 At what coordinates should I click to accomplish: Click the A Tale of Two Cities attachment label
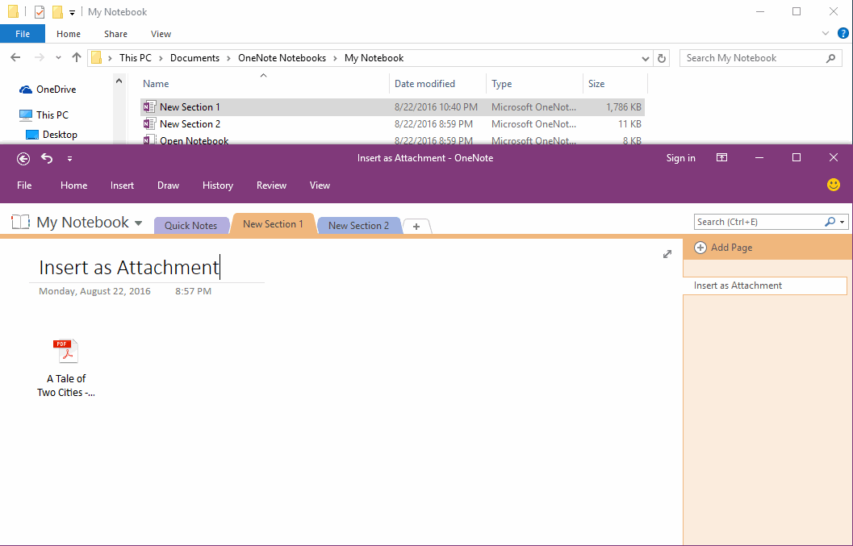click(66, 386)
